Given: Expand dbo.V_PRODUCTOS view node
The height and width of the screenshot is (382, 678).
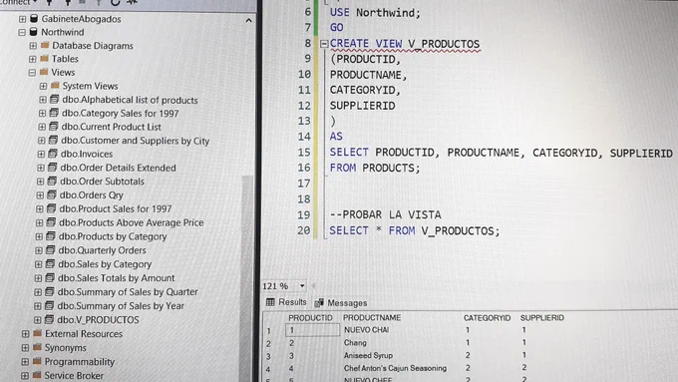Looking at the screenshot, I should click(38, 320).
